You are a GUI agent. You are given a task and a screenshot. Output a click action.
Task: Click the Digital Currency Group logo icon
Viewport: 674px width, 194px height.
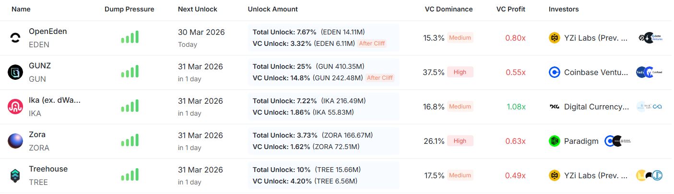click(555, 107)
